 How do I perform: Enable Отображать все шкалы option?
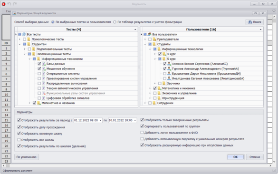point(19,140)
